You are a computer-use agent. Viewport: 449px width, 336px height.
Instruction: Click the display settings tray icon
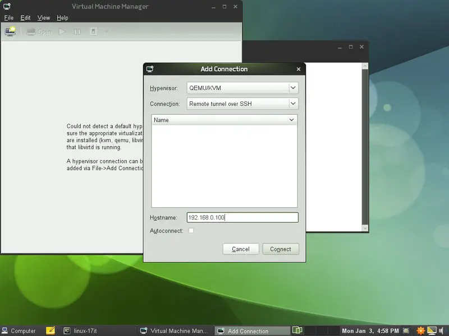[432, 330]
